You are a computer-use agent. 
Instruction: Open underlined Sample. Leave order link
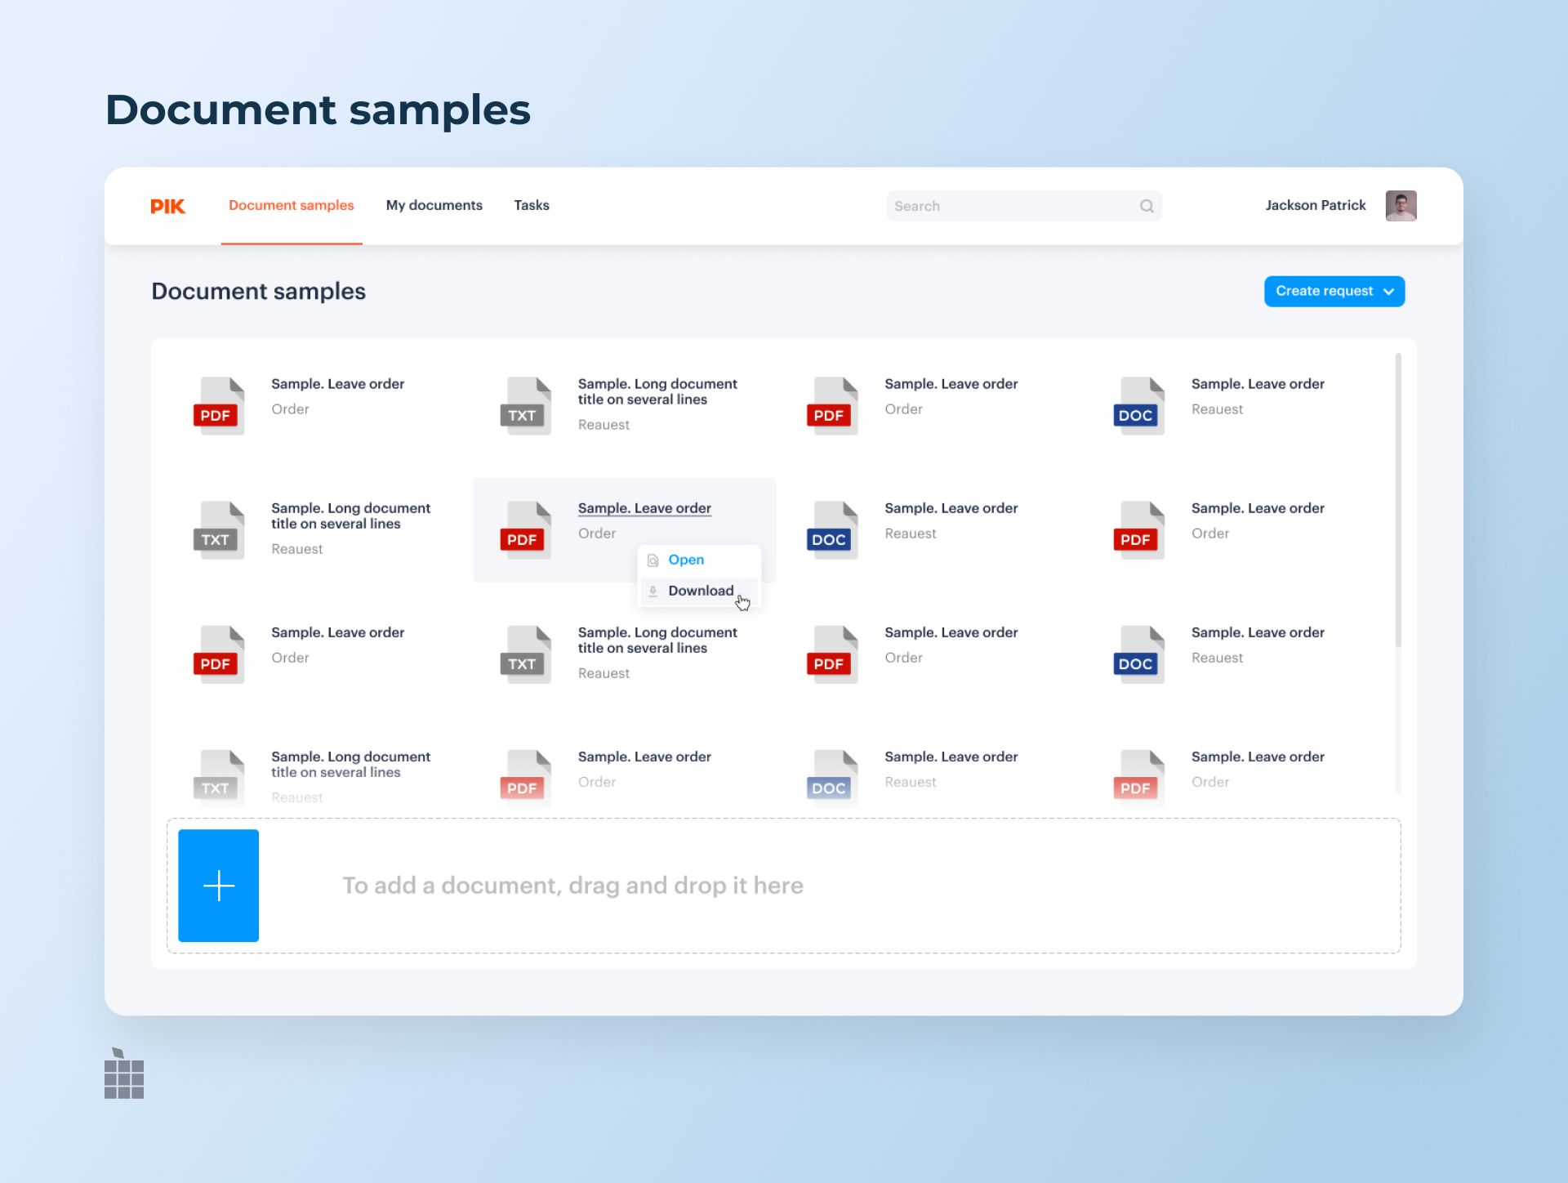pyautogui.click(x=644, y=508)
